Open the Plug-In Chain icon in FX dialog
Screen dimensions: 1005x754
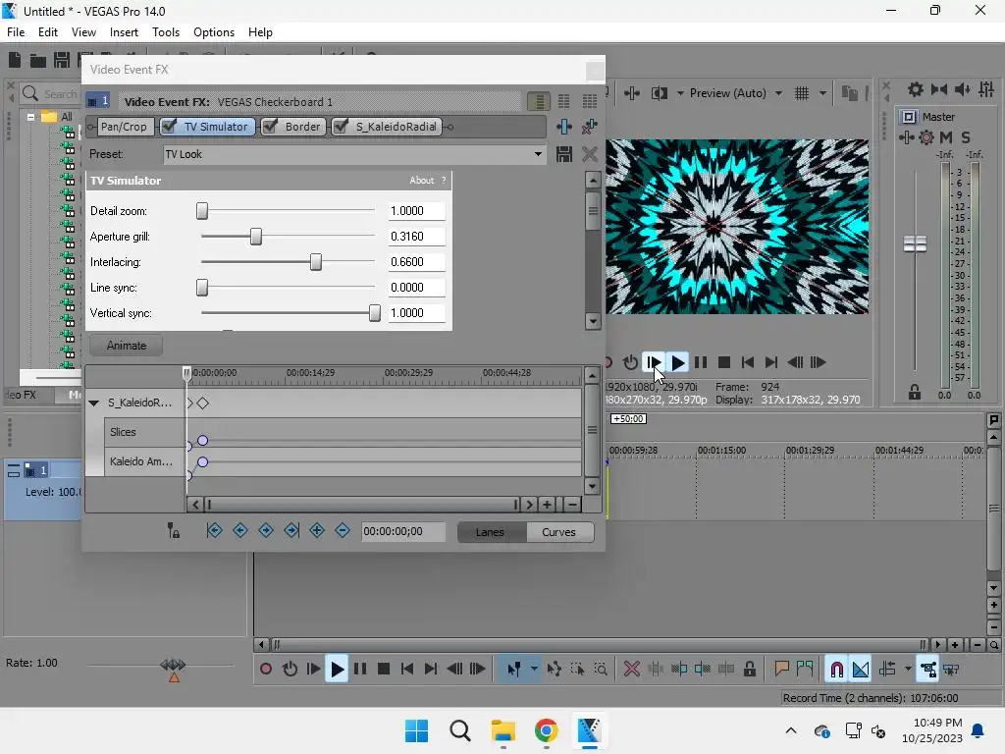click(564, 127)
